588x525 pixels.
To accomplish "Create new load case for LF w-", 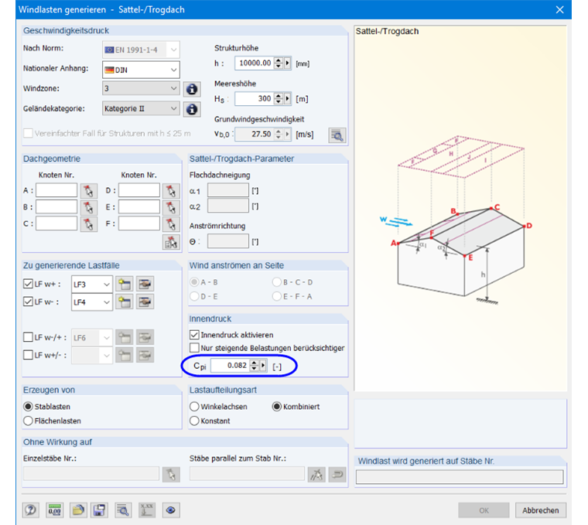I will [125, 302].
